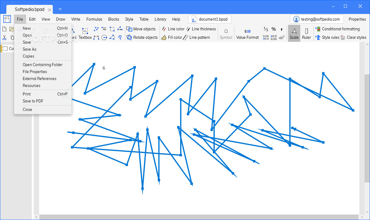Image resolution: width=370 pixels, height=220 pixels.
Task: Pick the rectangle drawing tool
Action: tap(112, 29)
